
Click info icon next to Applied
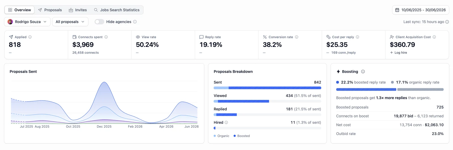tap(30, 37)
